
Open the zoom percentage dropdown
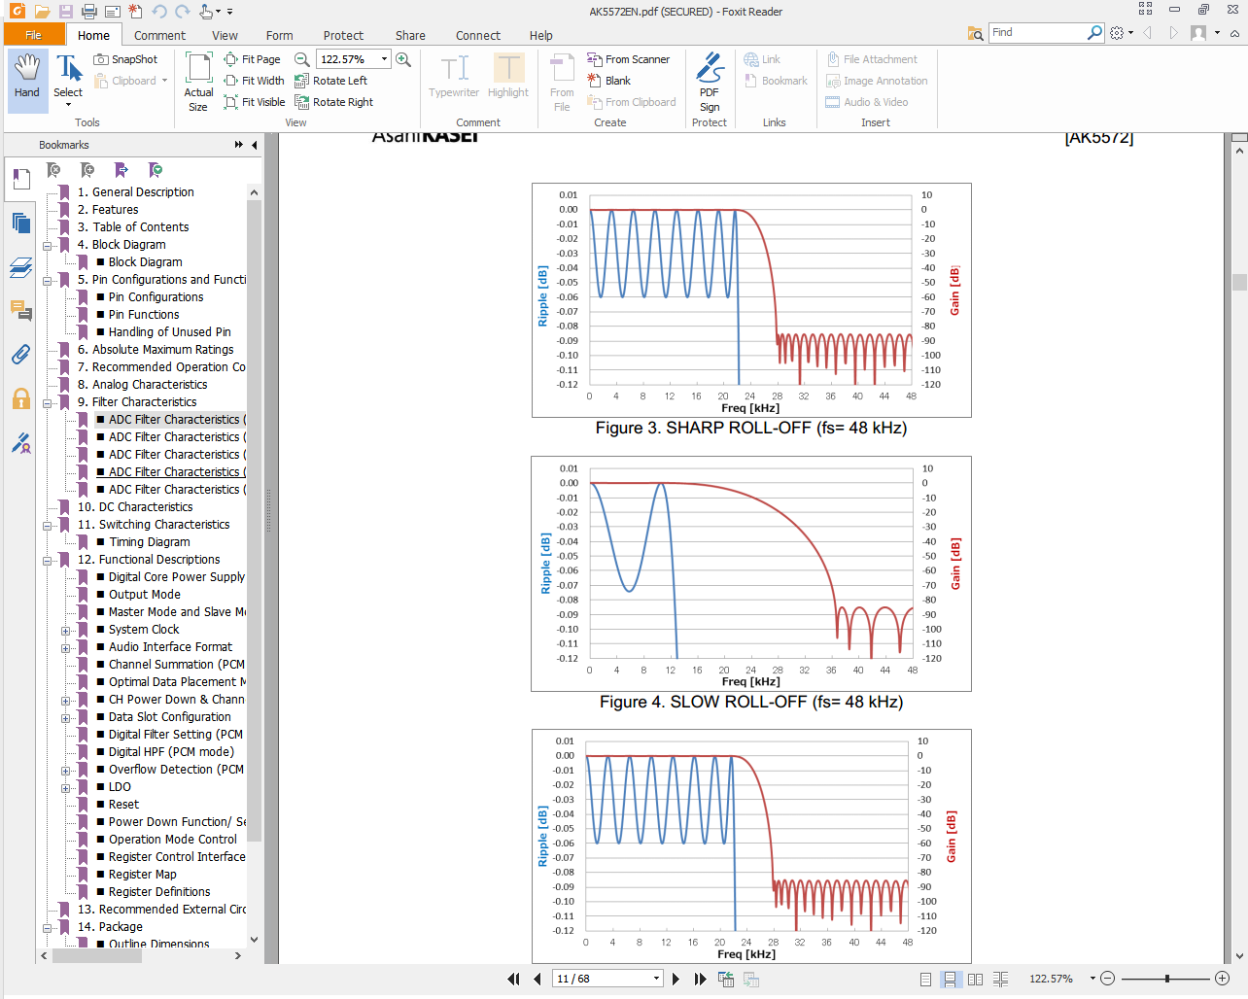384,59
